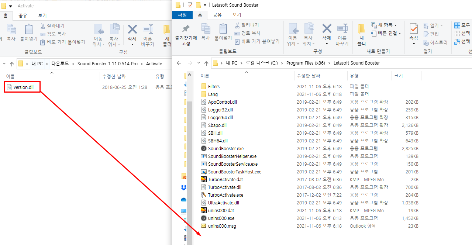472x245 pixels.
Task: Select SoundBoosterService.exe icon
Action: 203,164
